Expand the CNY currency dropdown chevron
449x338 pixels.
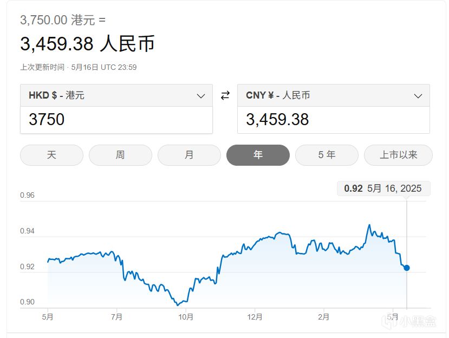coord(418,96)
